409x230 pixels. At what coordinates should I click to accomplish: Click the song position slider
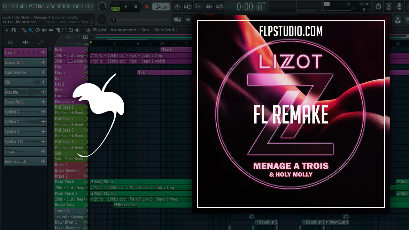point(141,20)
